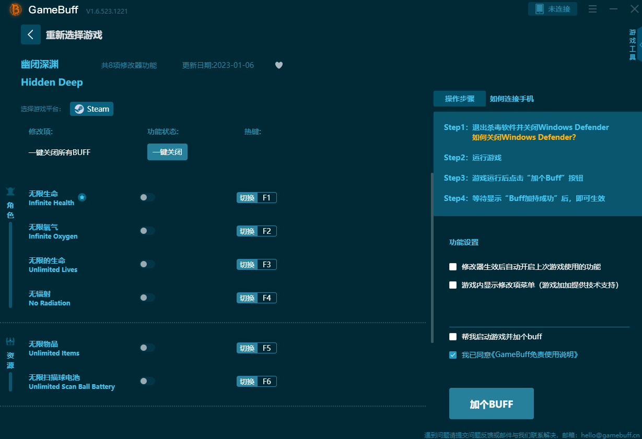This screenshot has width=642, height=439.
Task: Click the Step2: 运行游戏 text
Action: point(473,158)
